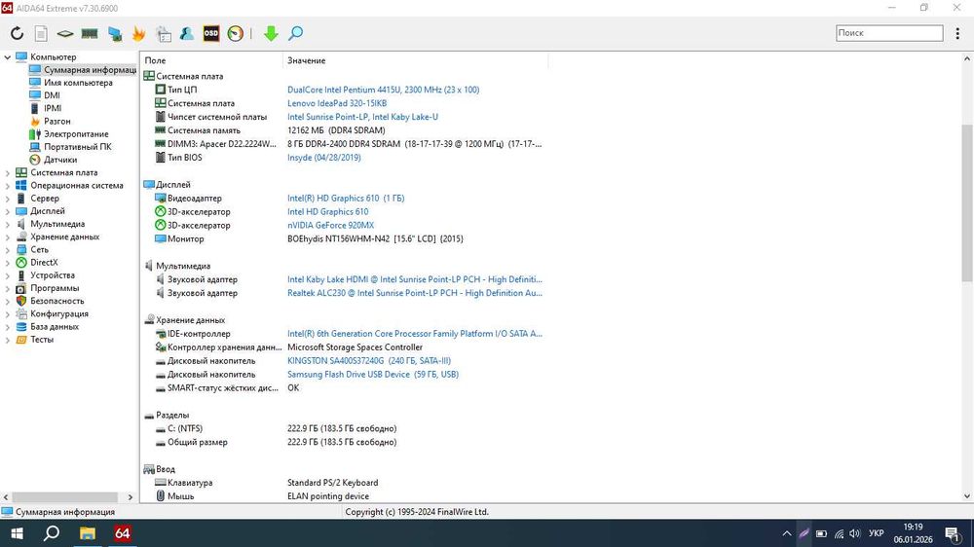The image size is (974, 547).
Task: Click inside the Поиск search field
Action: click(889, 33)
